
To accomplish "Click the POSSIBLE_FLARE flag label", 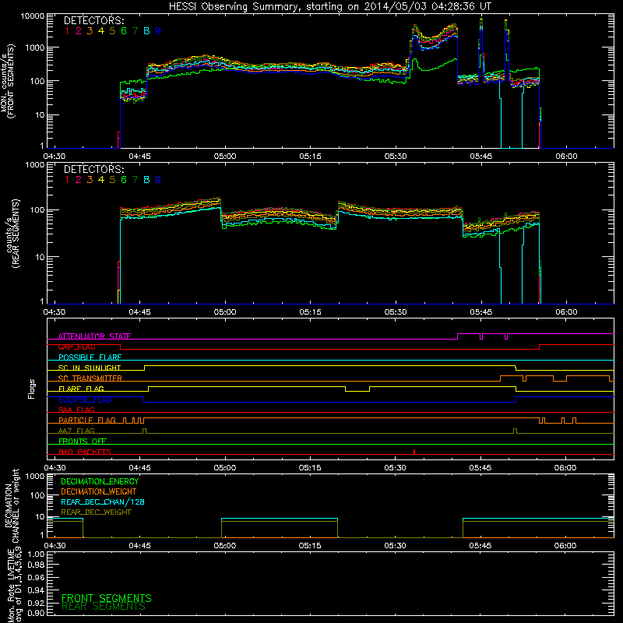I will tap(90, 357).
